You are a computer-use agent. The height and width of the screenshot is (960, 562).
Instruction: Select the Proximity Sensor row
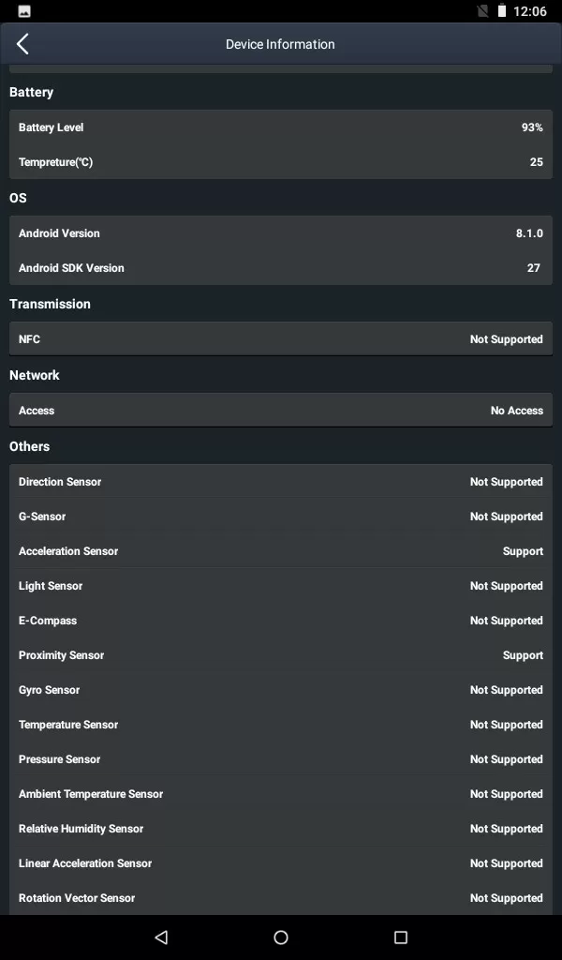coord(281,655)
